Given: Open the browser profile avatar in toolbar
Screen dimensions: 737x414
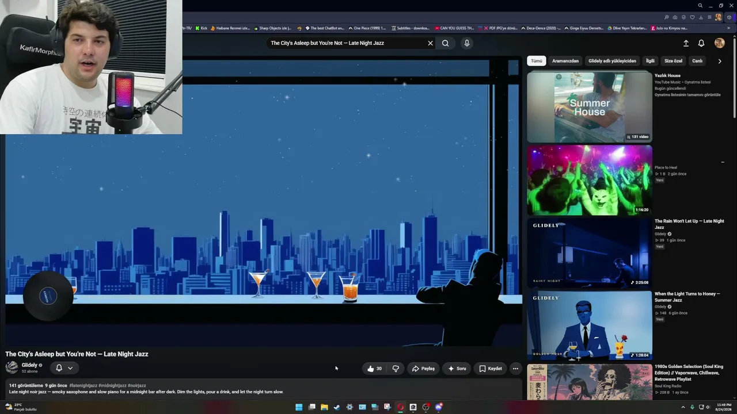Looking at the screenshot, I should pos(719,17).
